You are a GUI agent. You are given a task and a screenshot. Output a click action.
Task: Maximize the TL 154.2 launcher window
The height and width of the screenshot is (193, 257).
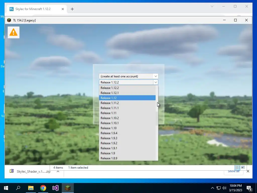pos(235,20)
